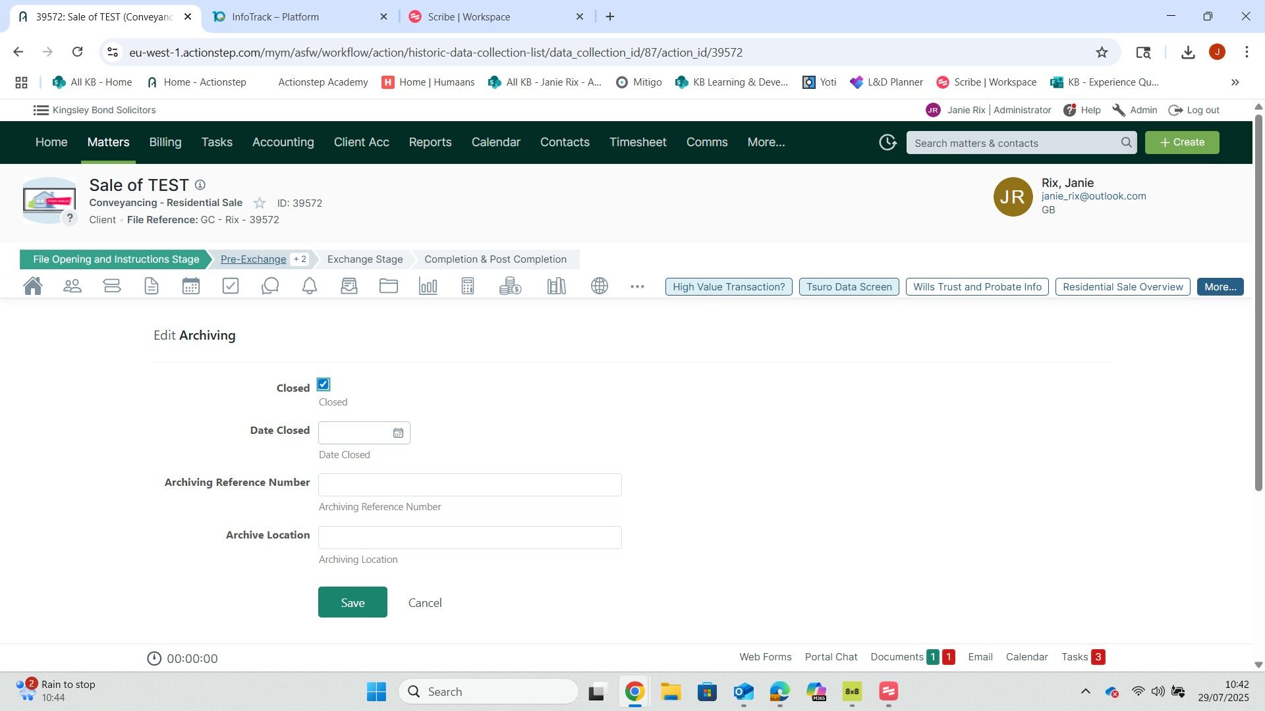Open the matter reminders bell icon
This screenshot has width=1265, height=711.
[310, 286]
